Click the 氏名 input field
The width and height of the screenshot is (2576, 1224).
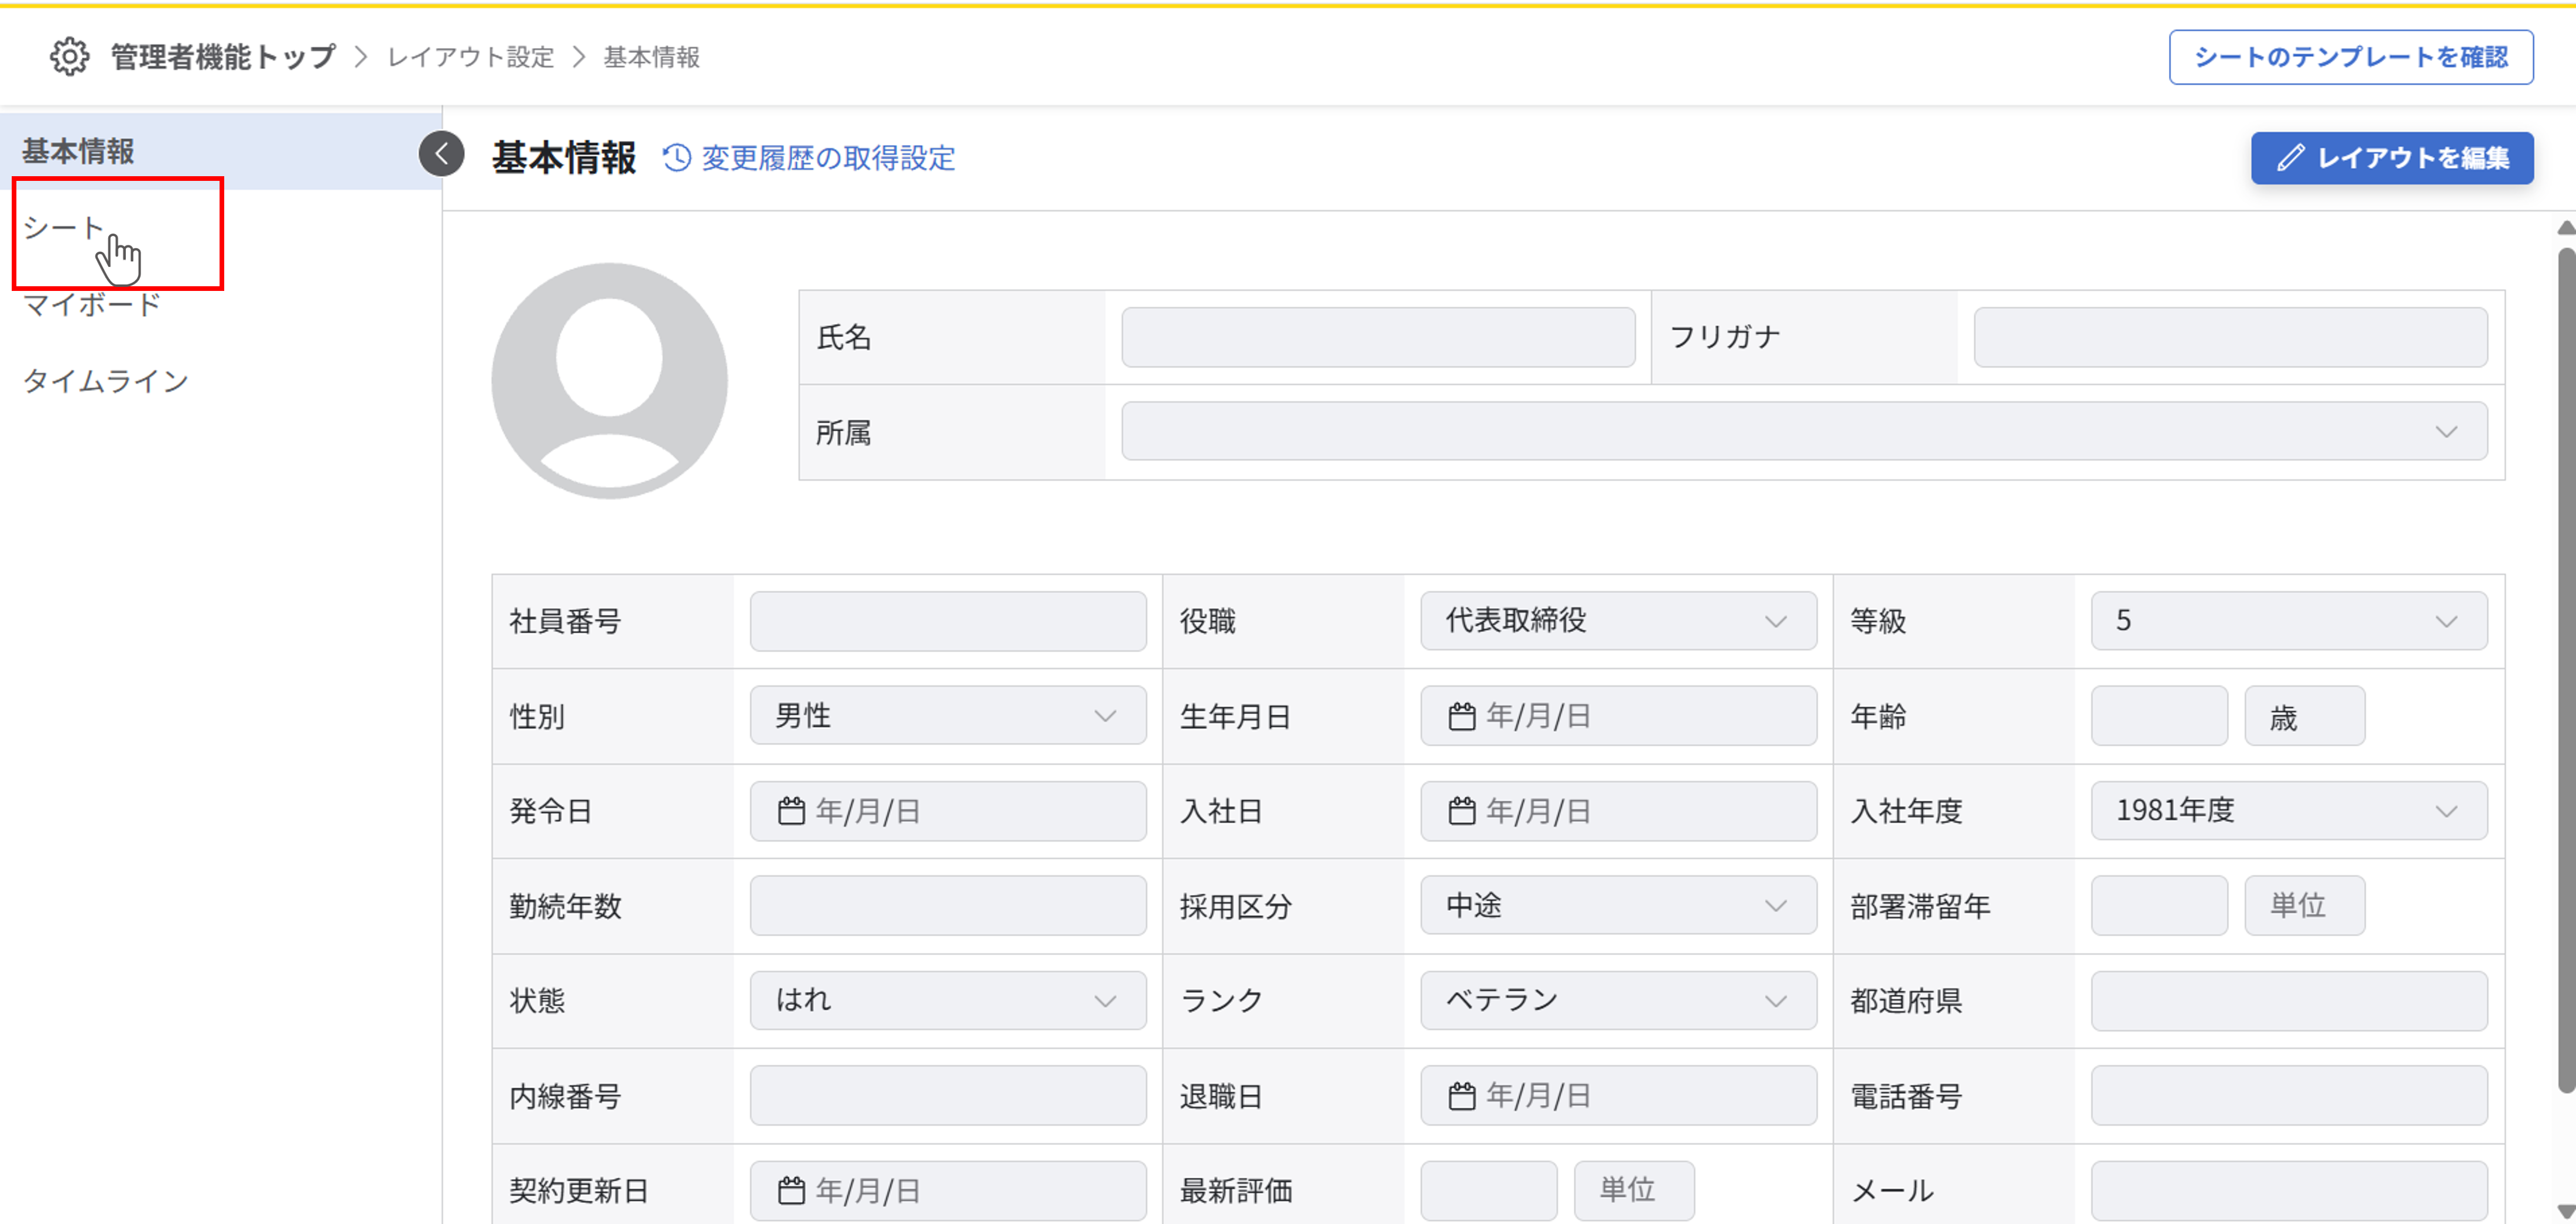tap(1378, 337)
